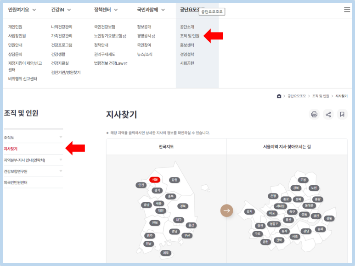355x266 pixels.
Task: Open 사업장민원 link
Action: point(17,36)
